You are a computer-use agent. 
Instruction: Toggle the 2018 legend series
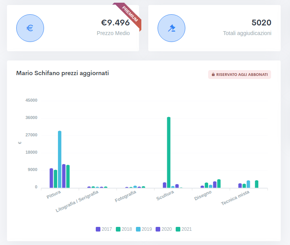pos(124,229)
